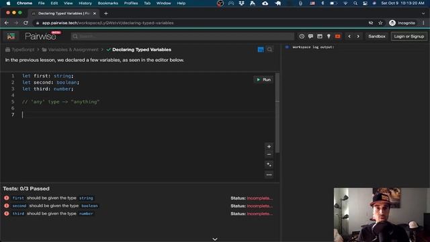Click Login or Signup
Screen dimensions: 430x242
click(x=409, y=36)
